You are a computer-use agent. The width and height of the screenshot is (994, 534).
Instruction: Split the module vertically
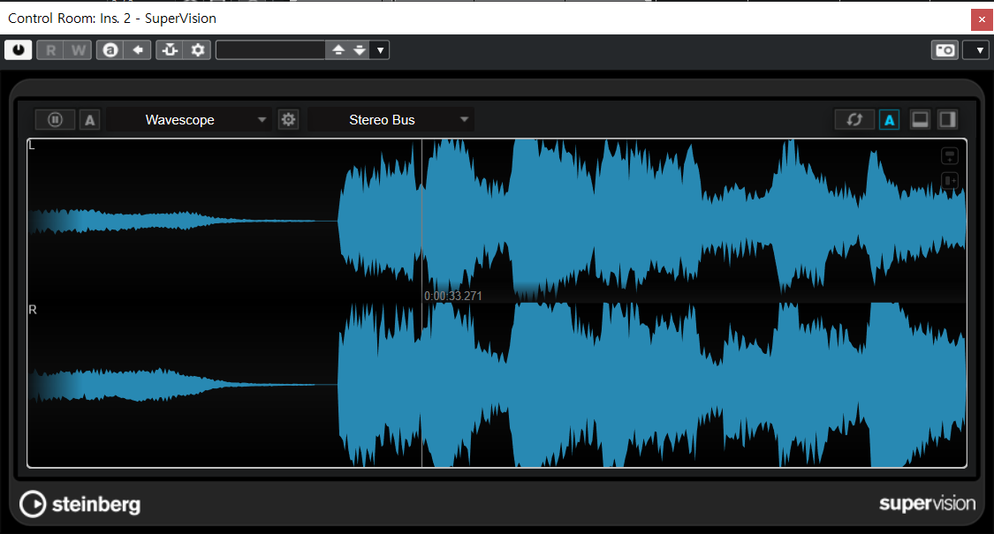pyautogui.click(x=947, y=120)
